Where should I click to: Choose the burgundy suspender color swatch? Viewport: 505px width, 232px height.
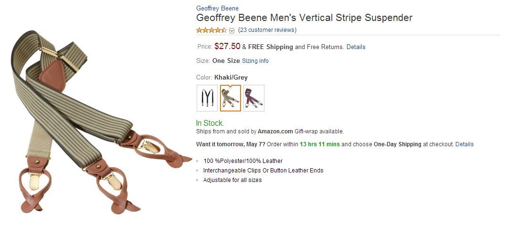coord(254,98)
